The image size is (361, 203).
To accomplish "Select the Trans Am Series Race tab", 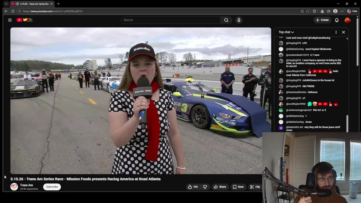I will pyautogui.click(x=32, y=4).
